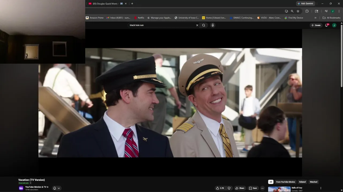Expand hidden bookmarks chevron

[315, 18]
